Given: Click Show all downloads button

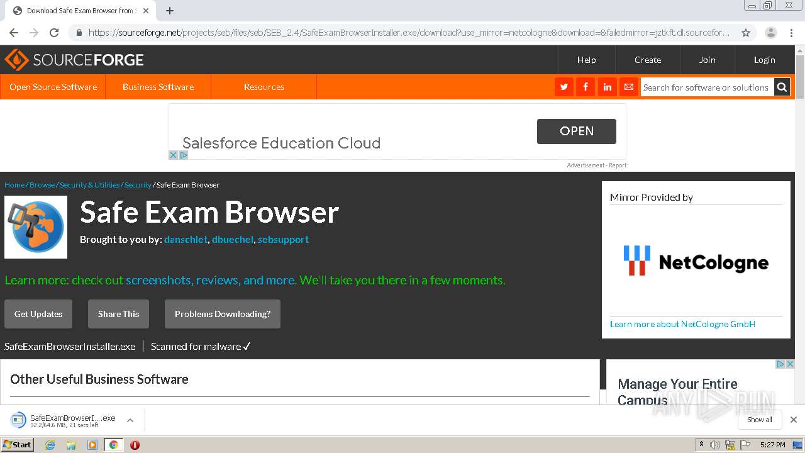Looking at the screenshot, I should click(760, 420).
